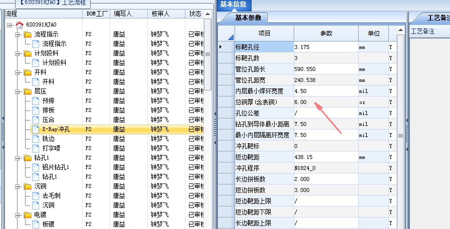Select the X-Ray冲孔 tree item
The width and height of the screenshot is (450, 229).
click(x=56, y=129)
